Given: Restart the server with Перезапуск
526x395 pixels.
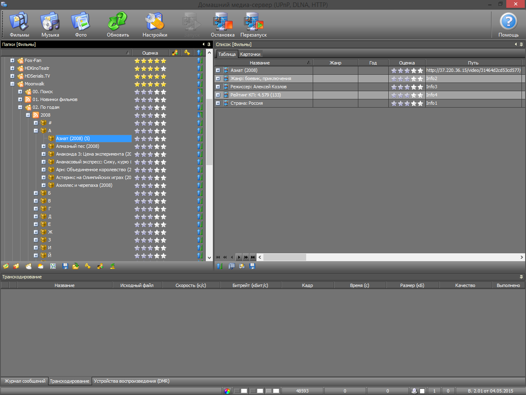Looking at the screenshot, I should (254, 25).
